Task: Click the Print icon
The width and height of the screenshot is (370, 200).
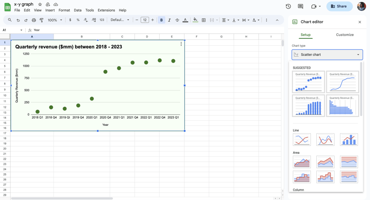Action: pos(34,20)
